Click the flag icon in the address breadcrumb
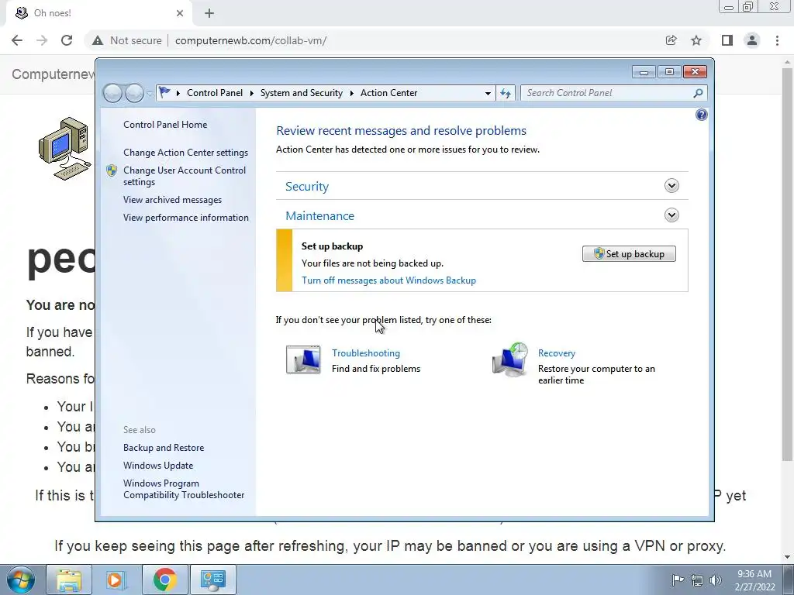Screen dimensions: 794x595 [164, 93]
